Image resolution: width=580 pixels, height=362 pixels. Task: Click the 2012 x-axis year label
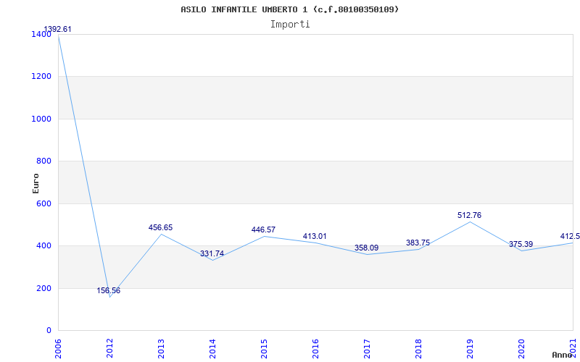110,348
